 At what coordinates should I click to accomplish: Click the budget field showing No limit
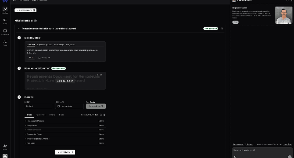coord(39,106)
